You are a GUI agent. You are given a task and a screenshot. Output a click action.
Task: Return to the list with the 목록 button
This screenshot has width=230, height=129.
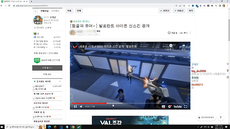point(191,11)
